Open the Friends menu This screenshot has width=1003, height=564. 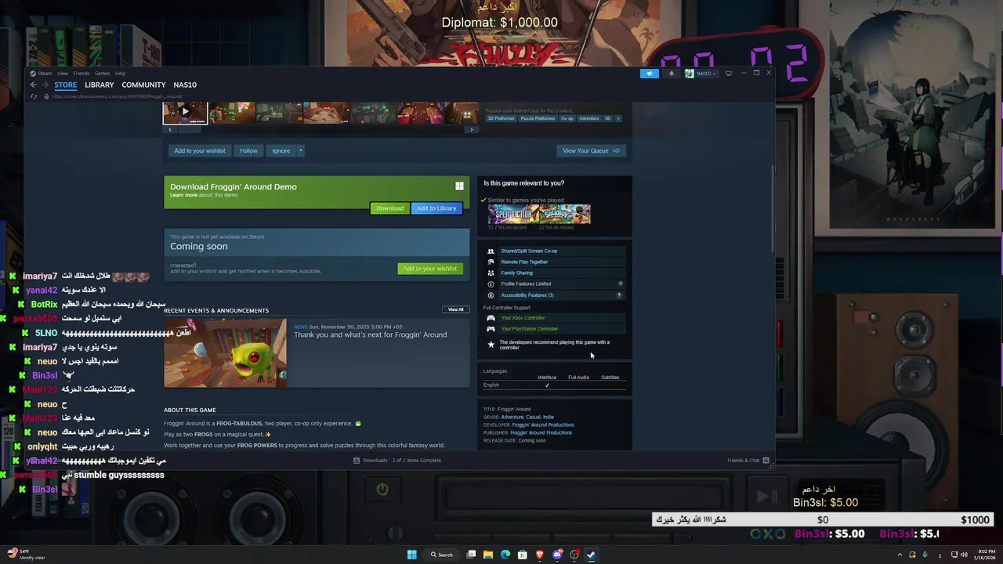[x=81, y=74]
